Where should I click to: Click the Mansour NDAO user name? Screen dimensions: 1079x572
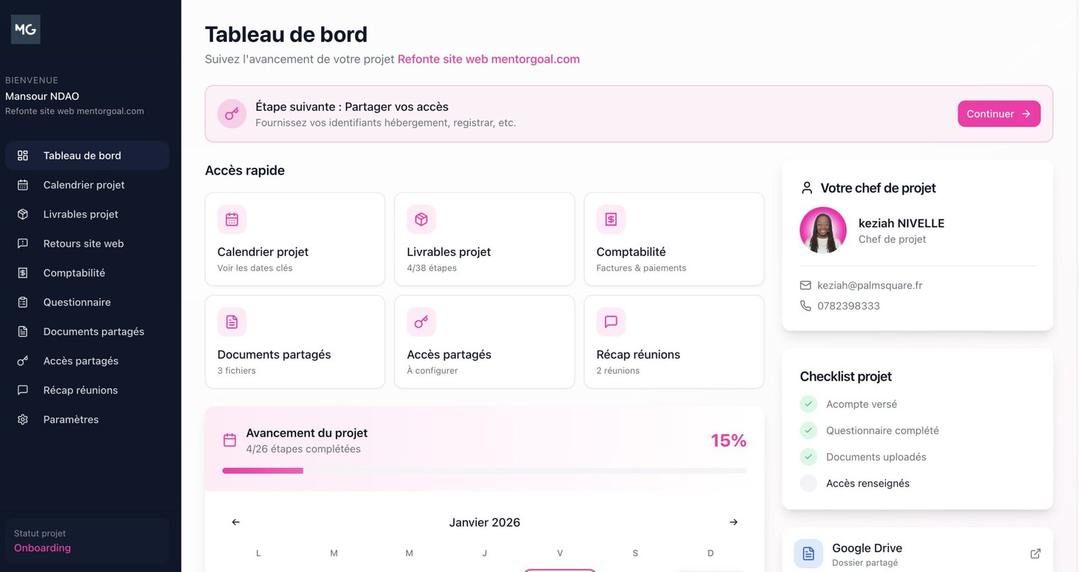42,96
